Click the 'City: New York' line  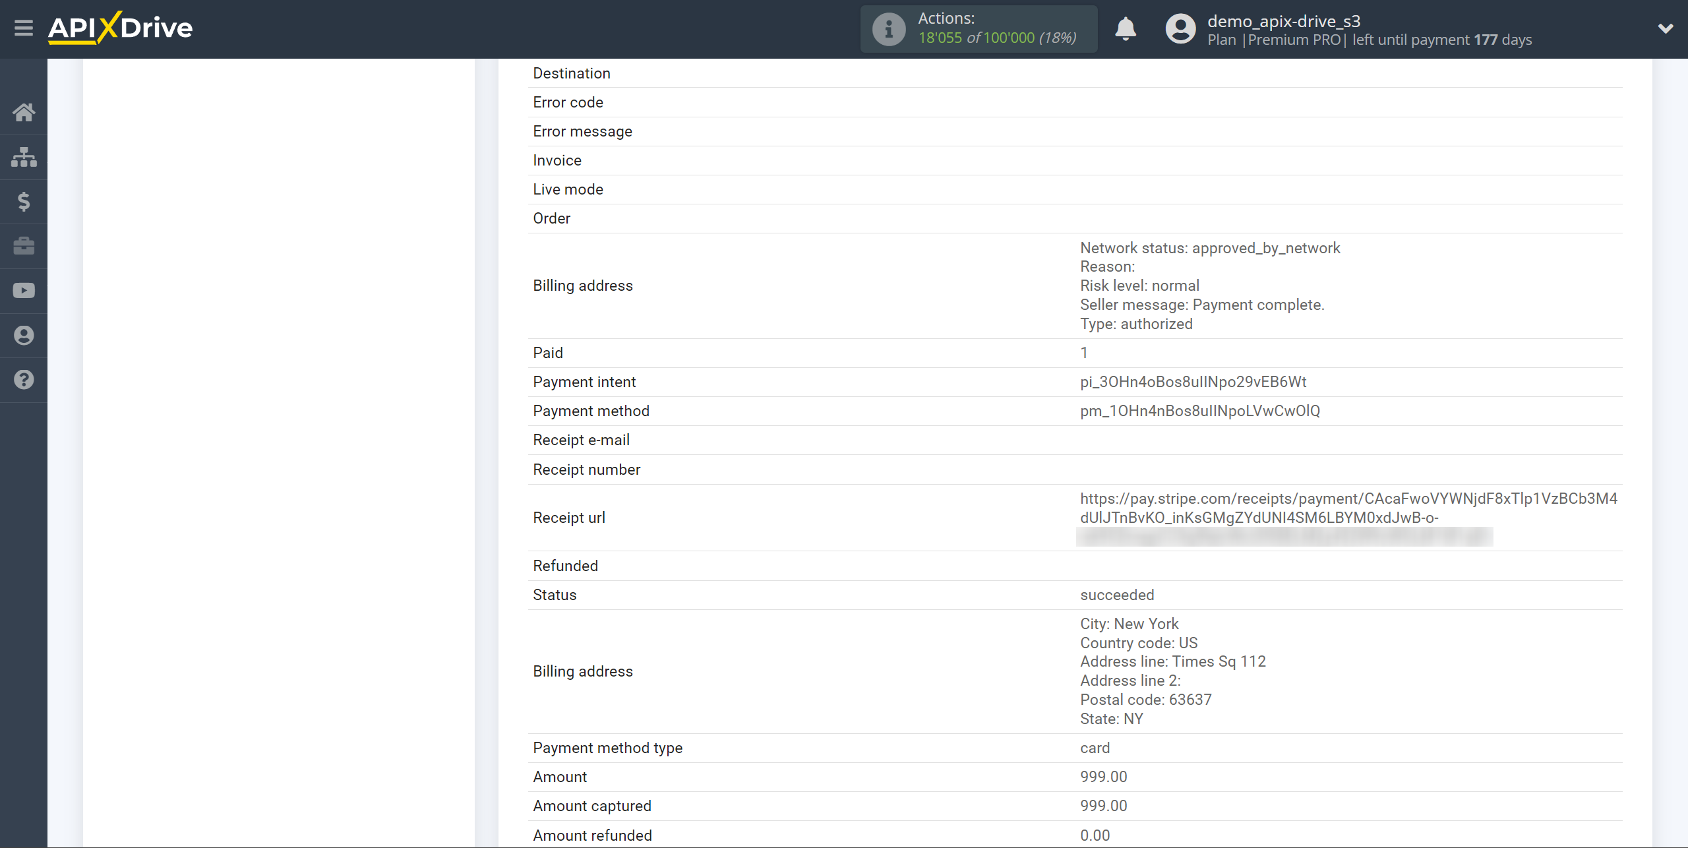pyautogui.click(x=1129, y=624)
